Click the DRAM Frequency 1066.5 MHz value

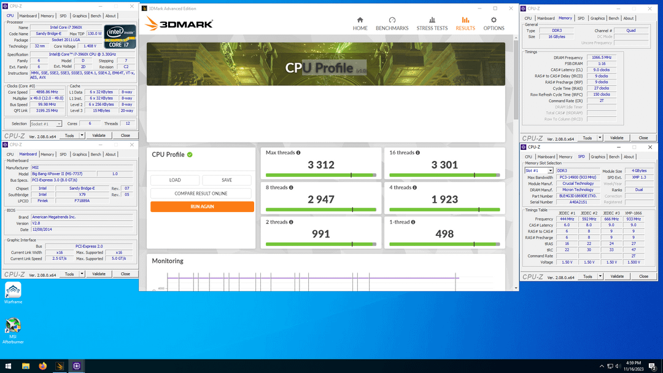click(x=601, y=58)
